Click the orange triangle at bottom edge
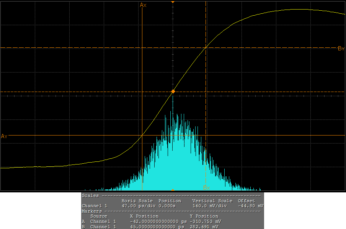Image resolution: width=346 pixels, height=229 pixels. pos(173,190)
